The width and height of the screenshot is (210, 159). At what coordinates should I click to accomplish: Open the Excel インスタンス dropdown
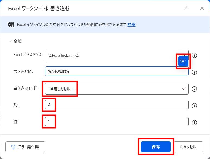pyautogui.click(x=117, y=55)
